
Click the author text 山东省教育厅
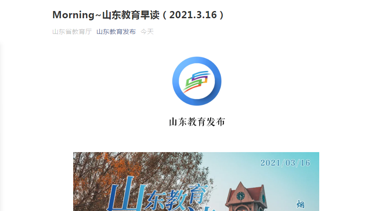pyautogui.click(x=72, y=32)
